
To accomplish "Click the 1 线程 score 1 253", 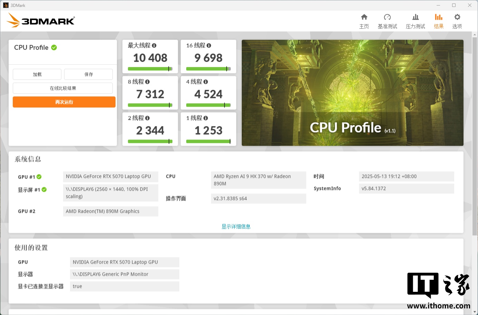I will [x=209, y=130].
